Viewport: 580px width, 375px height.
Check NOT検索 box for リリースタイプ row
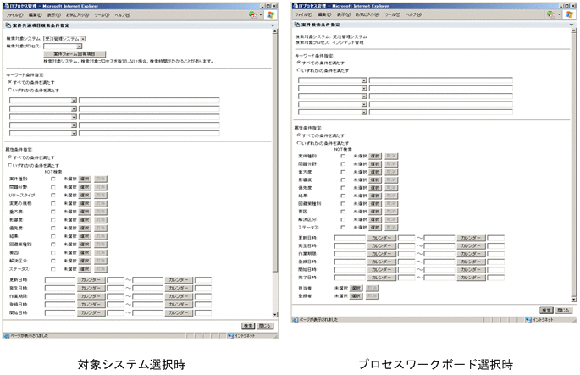click(x=53, y=196)
